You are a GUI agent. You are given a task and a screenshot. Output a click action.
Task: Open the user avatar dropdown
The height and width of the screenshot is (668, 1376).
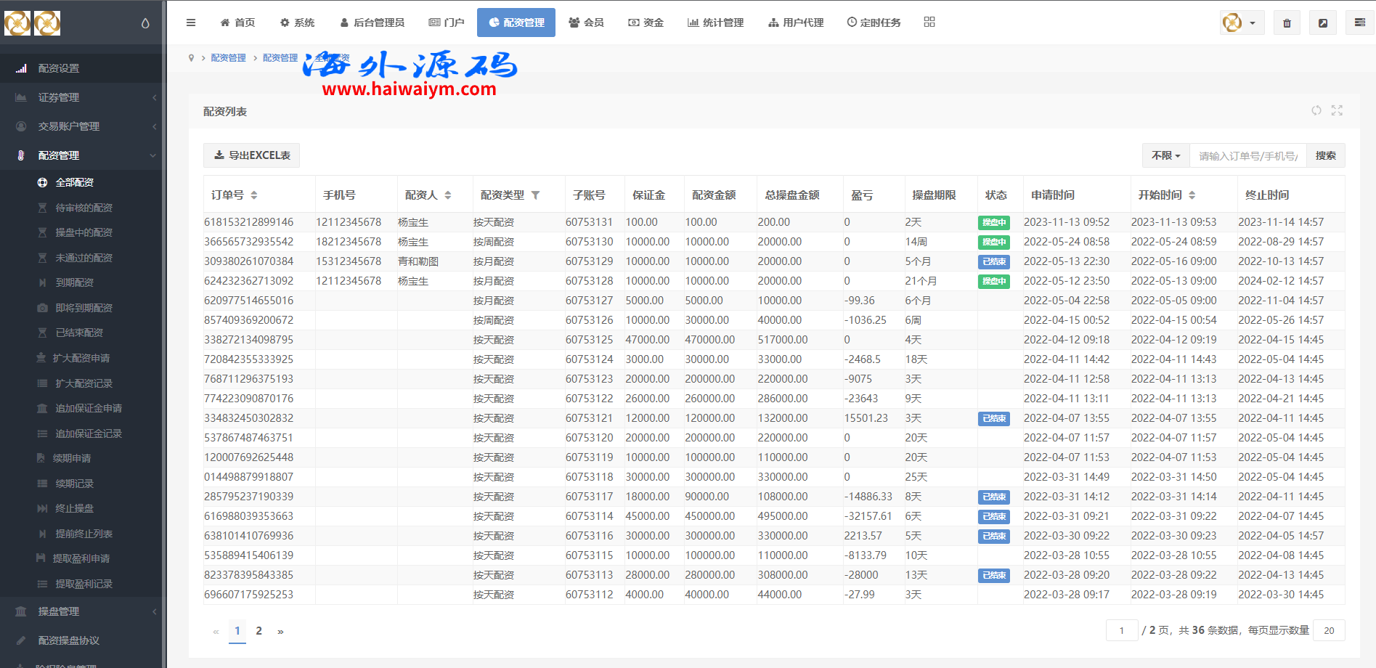(1242, 23)
